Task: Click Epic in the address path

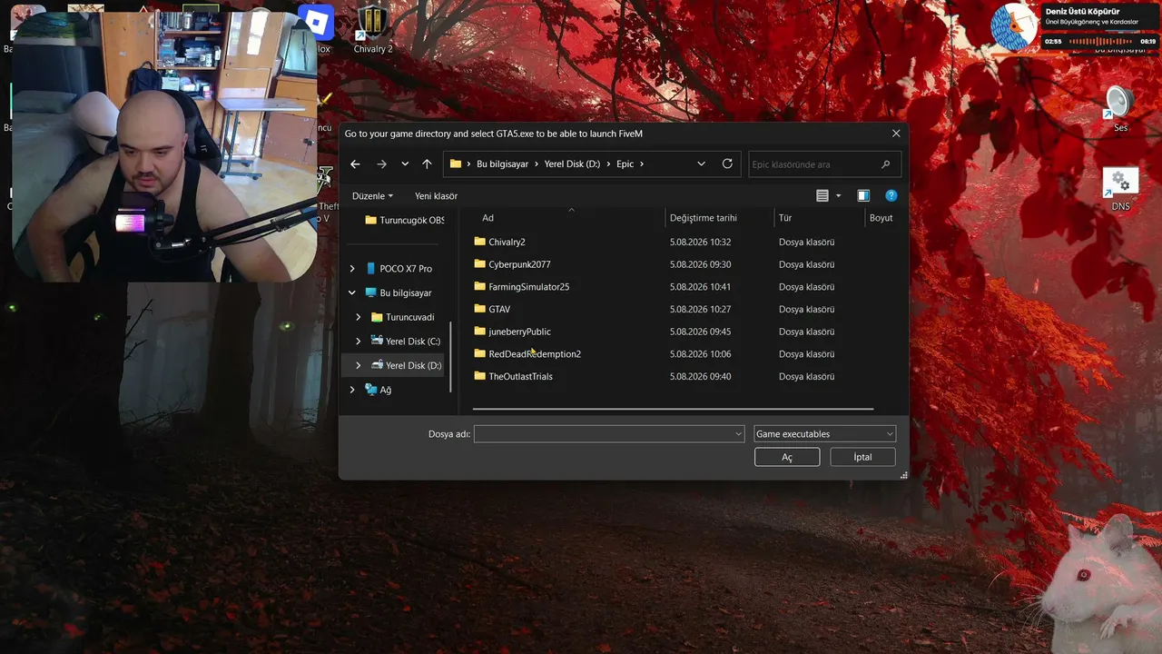Action: click(625, 164)
